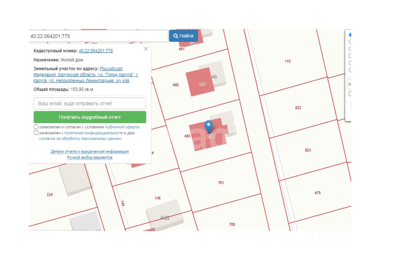
Task: Open Детали отчета и юридическая информация
Action: click(x=90, y=151)
